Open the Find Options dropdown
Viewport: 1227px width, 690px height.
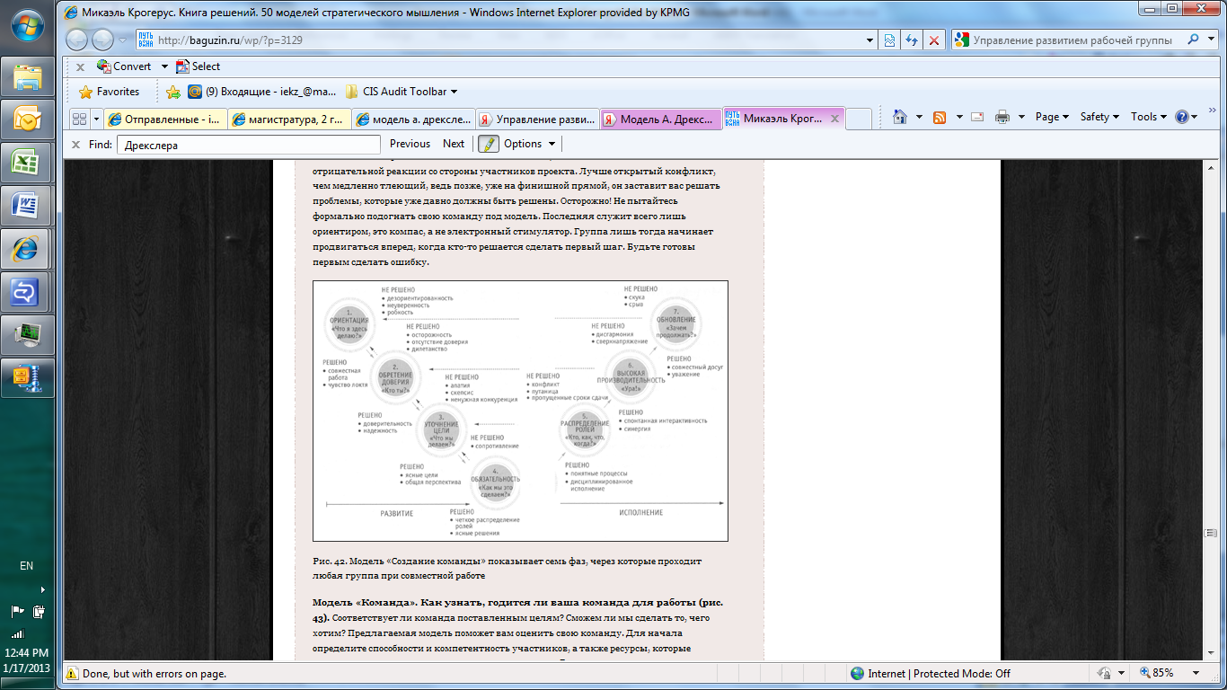point(529,144)
